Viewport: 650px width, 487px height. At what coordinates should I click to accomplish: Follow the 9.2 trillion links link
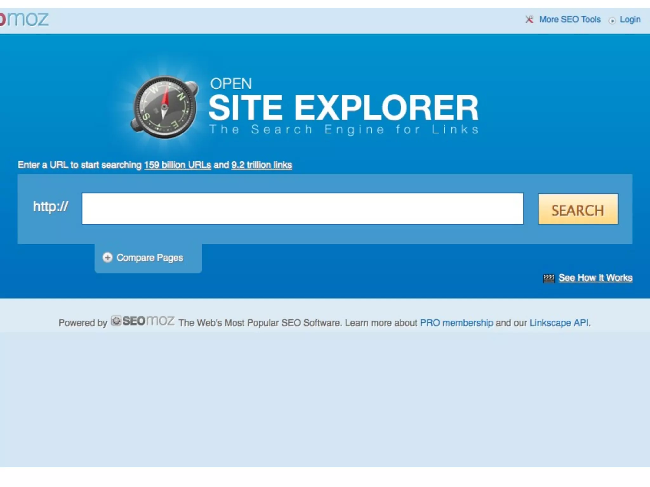pyautogui.click(x=262, y=165)
